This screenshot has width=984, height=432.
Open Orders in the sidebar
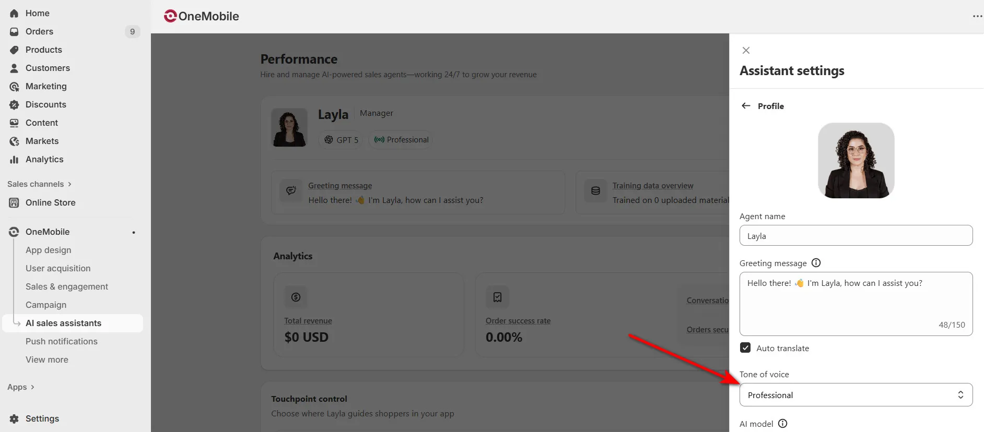(x=73, y=32)
